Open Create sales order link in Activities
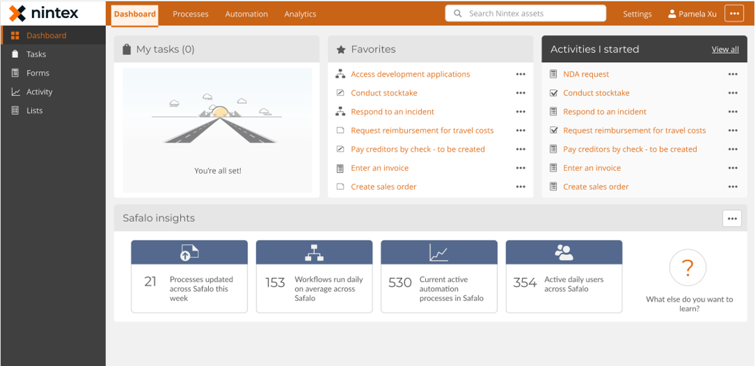This screenshot has height=366, width=755. (596, 187)
